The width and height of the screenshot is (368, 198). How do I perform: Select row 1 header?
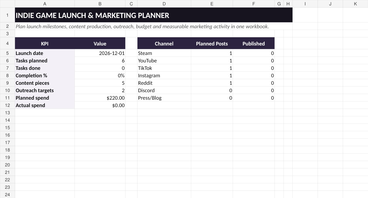[x=7, y=15]
